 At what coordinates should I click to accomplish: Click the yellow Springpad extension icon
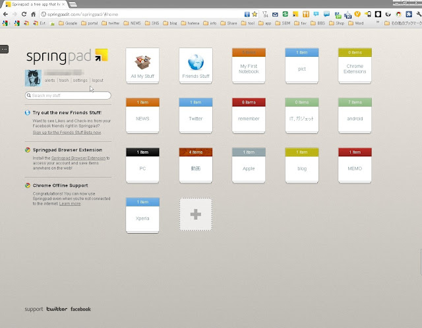point(295,15)
